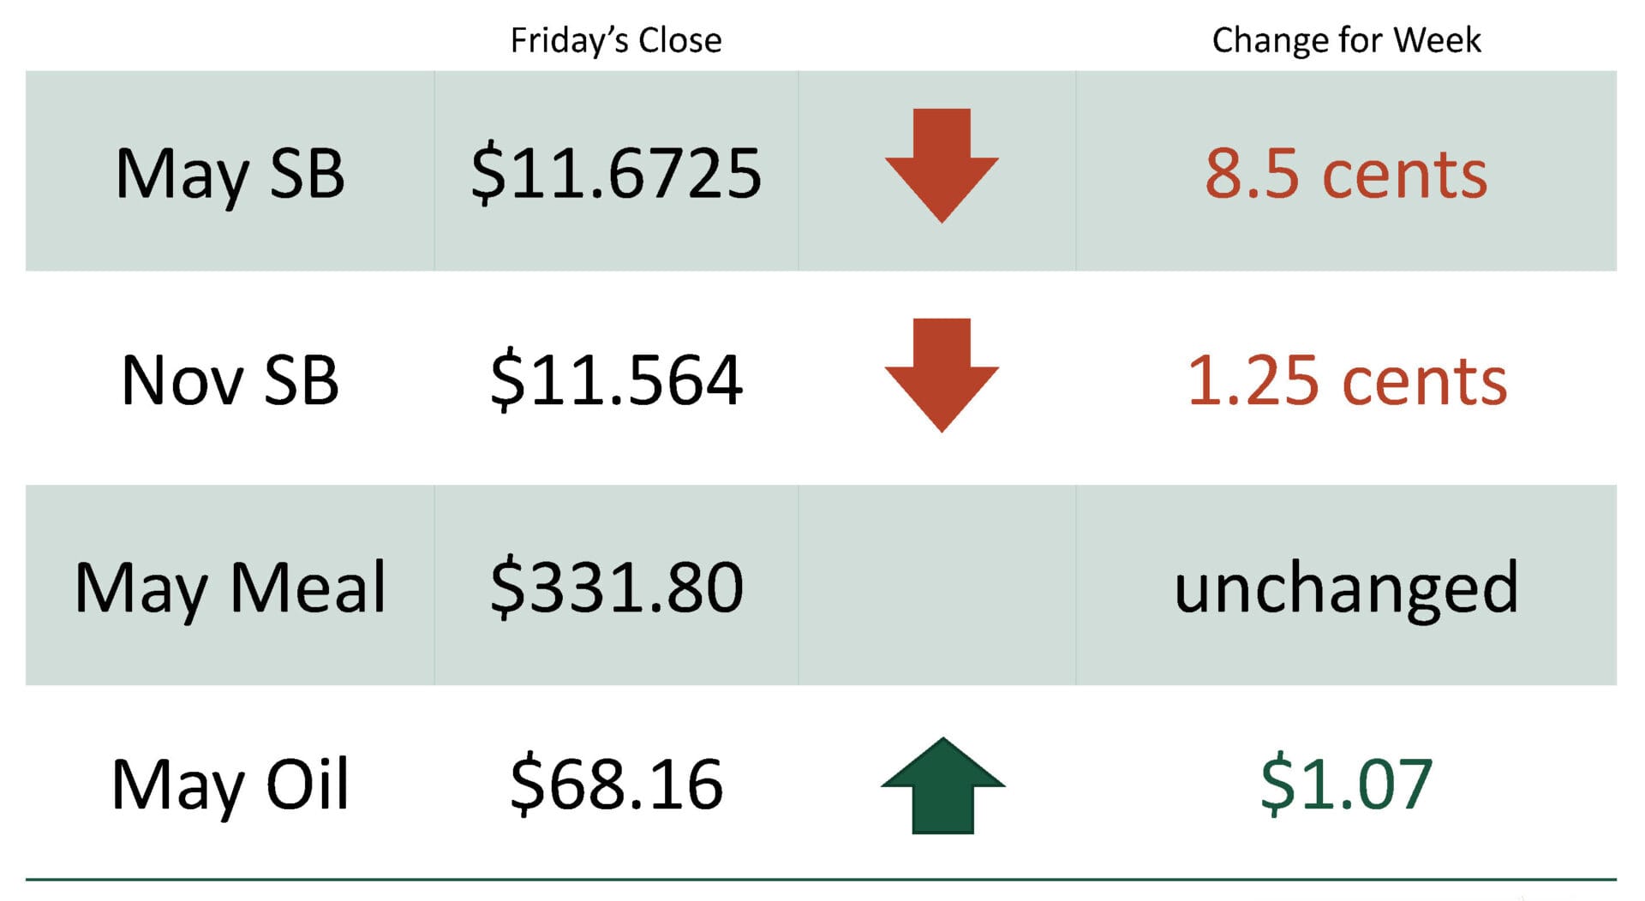Click the $11.564 closing price
The width and height of the screenshot is (1645, 901).
[616, 380]
